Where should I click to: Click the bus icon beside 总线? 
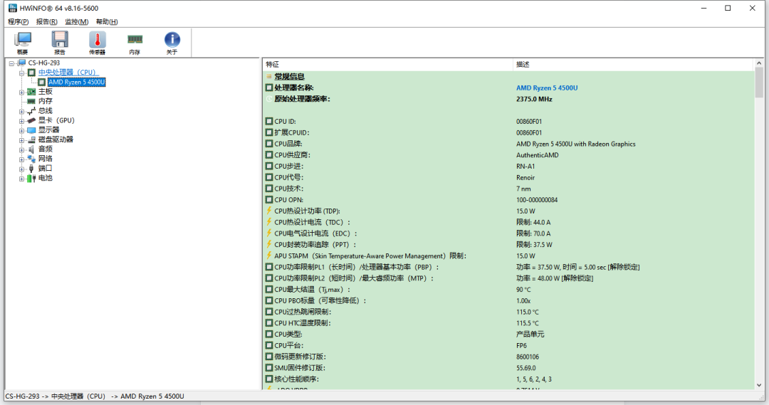point(31,111)
